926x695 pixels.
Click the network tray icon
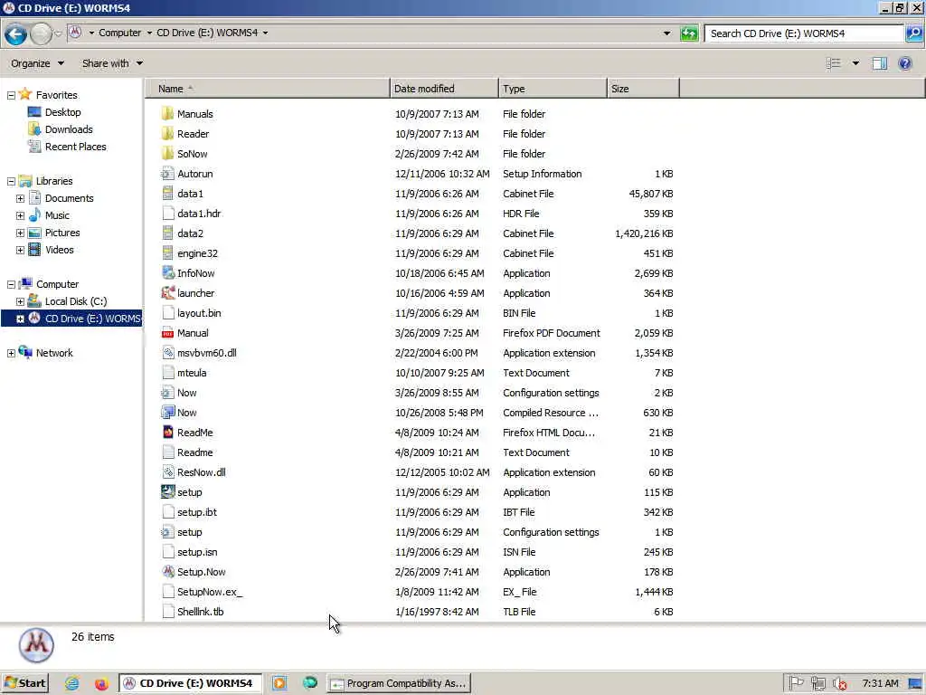click(x=817, y=683)
